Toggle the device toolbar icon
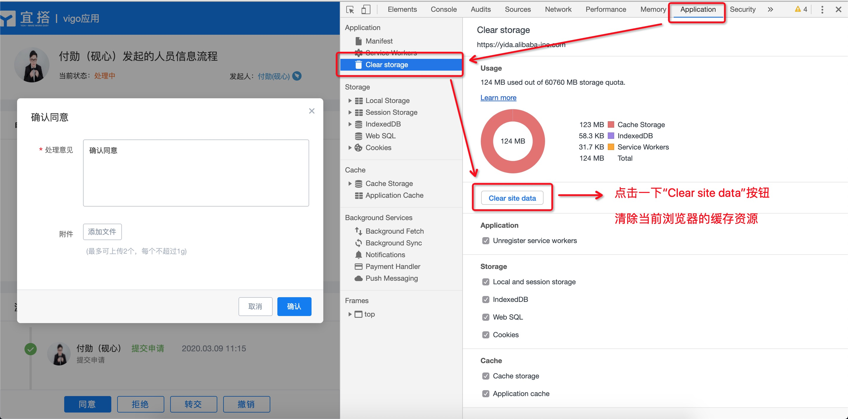 point(365,9)
